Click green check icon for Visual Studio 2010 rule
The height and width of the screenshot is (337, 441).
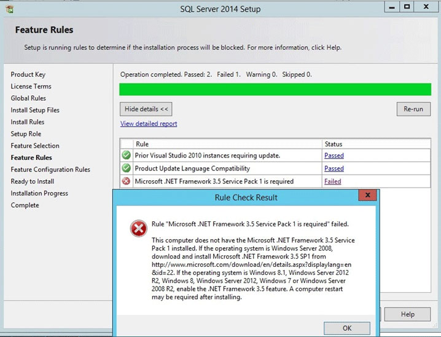click(x=127, y=155)
